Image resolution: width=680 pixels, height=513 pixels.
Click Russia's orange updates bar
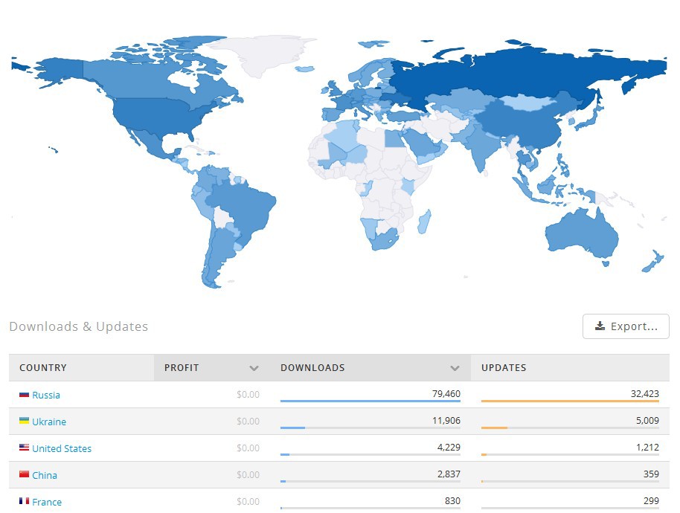570,401
